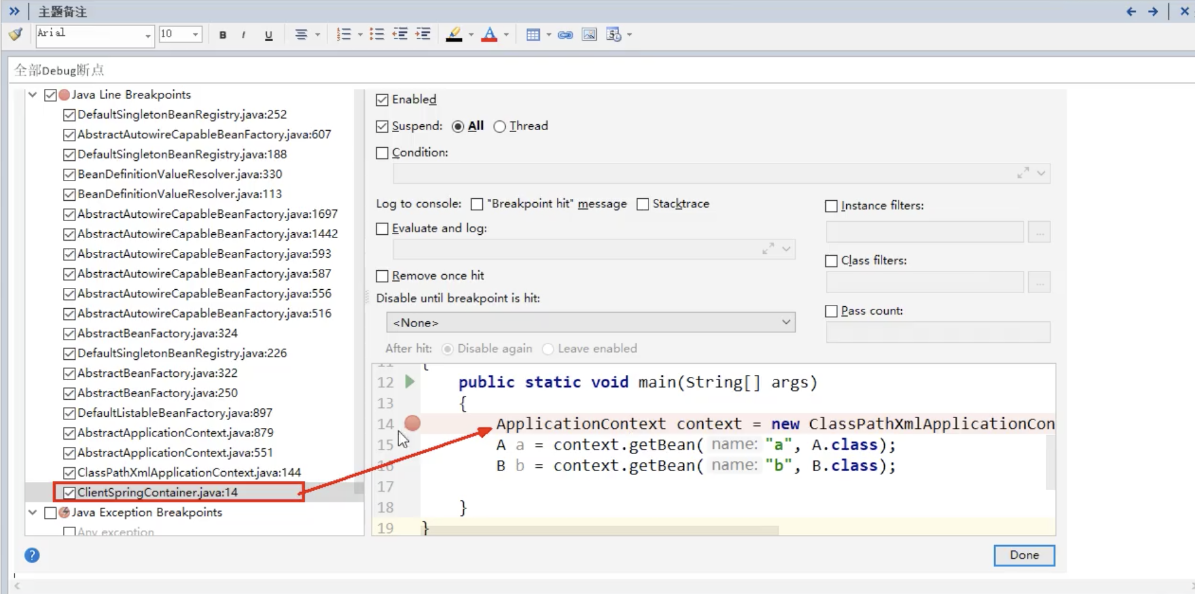
Task: Select the All suspend radio button
Action: pos(457,126)
